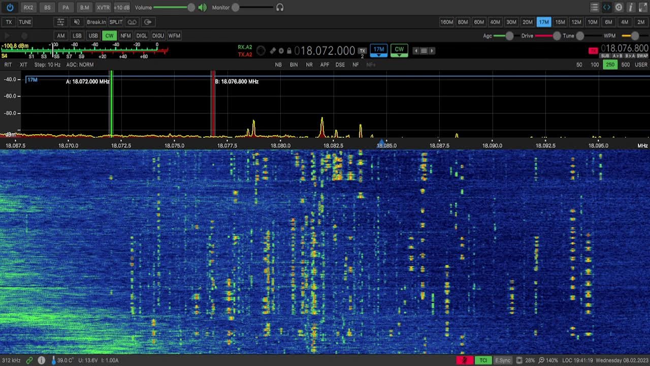Toggle the red microphone mute icon in status bar
This screenshot has width=650, height=366.
click(464, 360)
